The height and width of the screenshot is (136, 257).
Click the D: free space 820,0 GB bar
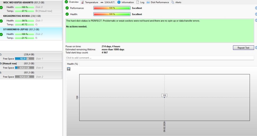point(25,68)
